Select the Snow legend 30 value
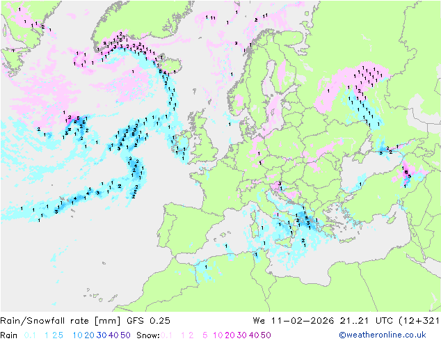 coord(242,335)
